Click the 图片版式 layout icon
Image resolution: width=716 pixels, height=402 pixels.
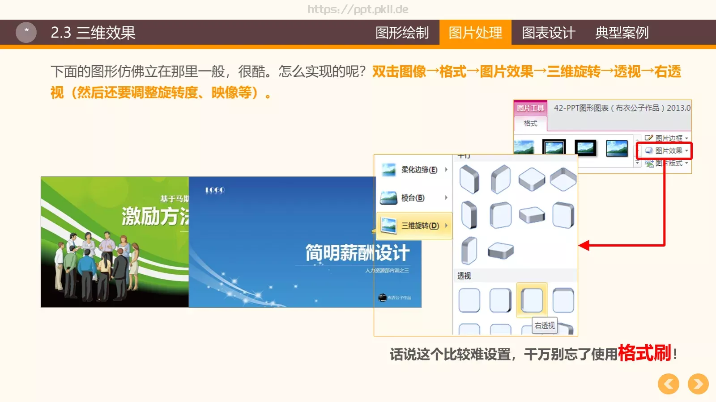pyautogui.click(x=649, y=163)
